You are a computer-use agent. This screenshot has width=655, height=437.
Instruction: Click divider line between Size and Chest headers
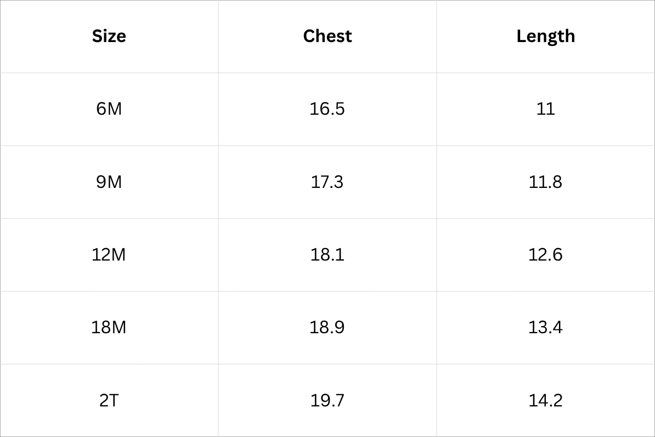tap(218, 36)
